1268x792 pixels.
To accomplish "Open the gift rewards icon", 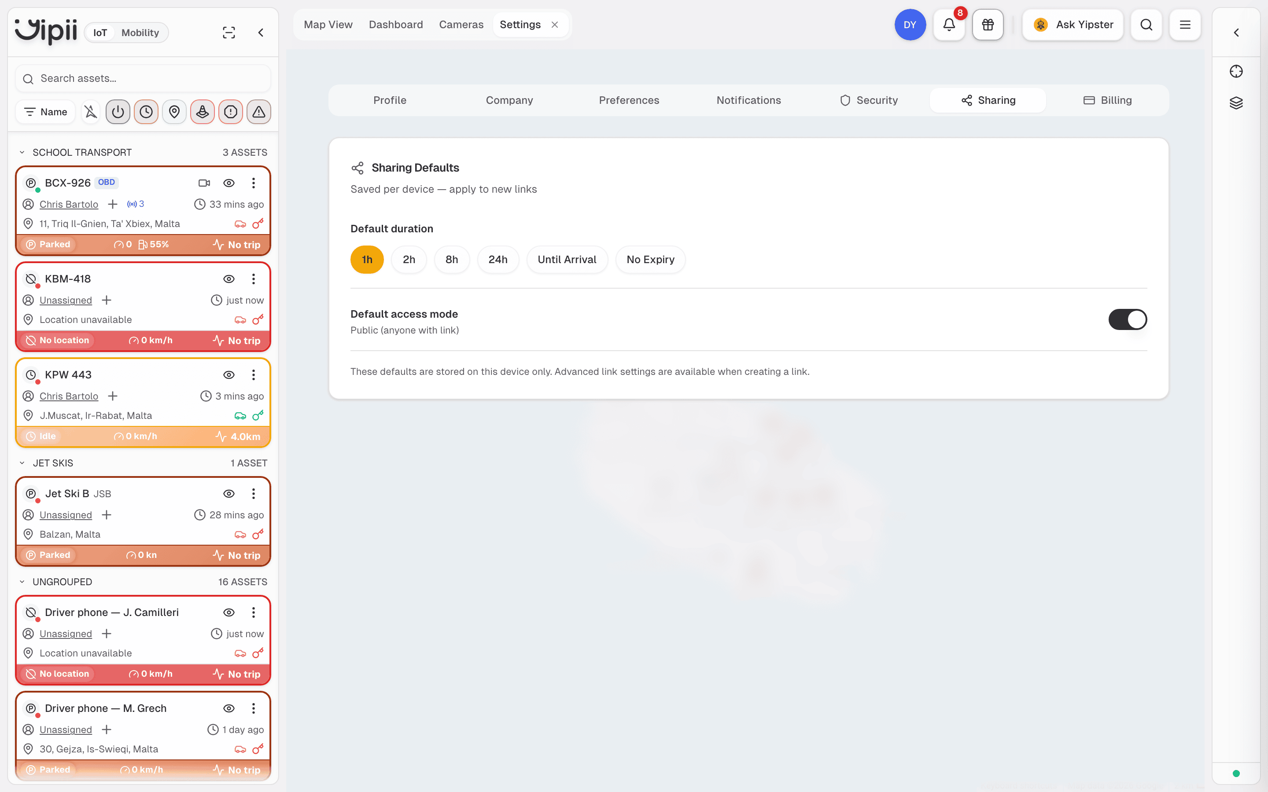I will click(x=988, y=25).
